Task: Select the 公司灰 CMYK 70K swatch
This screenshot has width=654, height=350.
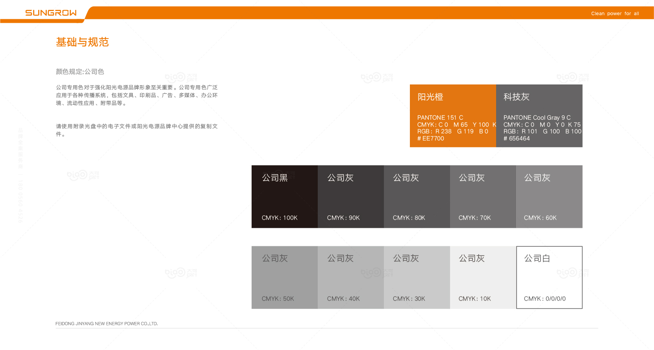Action: [483, 196]
